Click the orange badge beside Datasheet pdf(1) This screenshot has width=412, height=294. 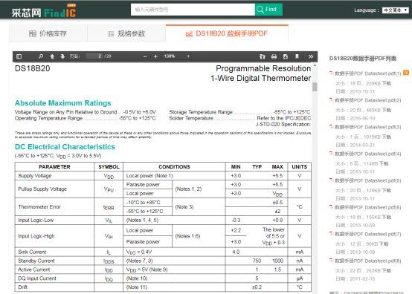(x=406, y=73)
